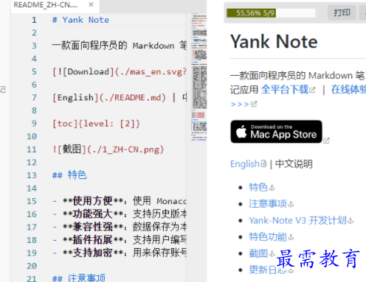
Task: Click the '**功能强大**' line in editor
Action: coord(120,214)
